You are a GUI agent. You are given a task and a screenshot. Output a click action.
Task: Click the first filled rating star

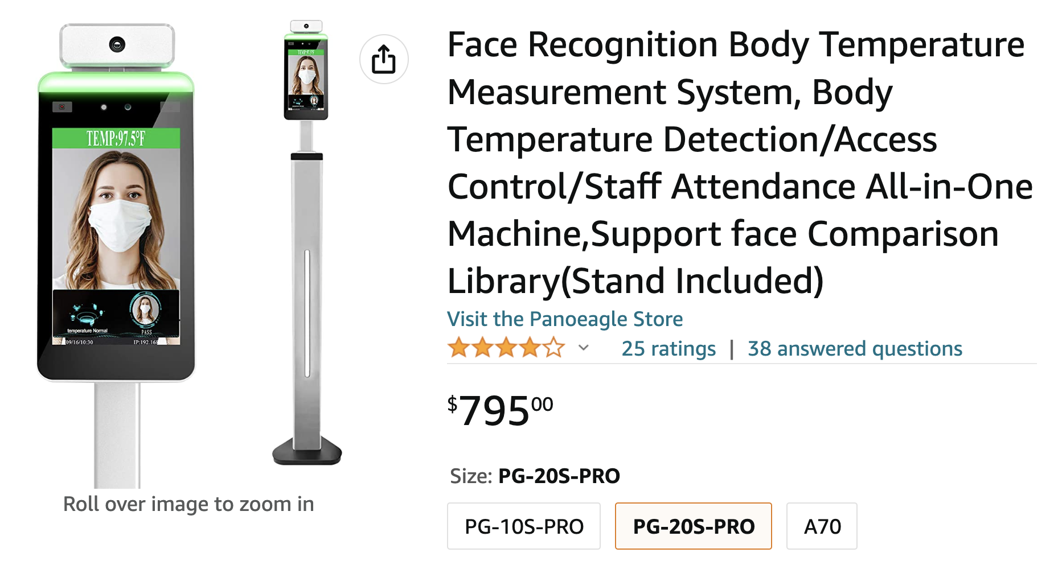pyautogui.click(x=458, y=348)
